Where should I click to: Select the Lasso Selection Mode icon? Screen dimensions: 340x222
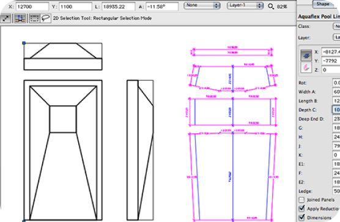[46, 18]
